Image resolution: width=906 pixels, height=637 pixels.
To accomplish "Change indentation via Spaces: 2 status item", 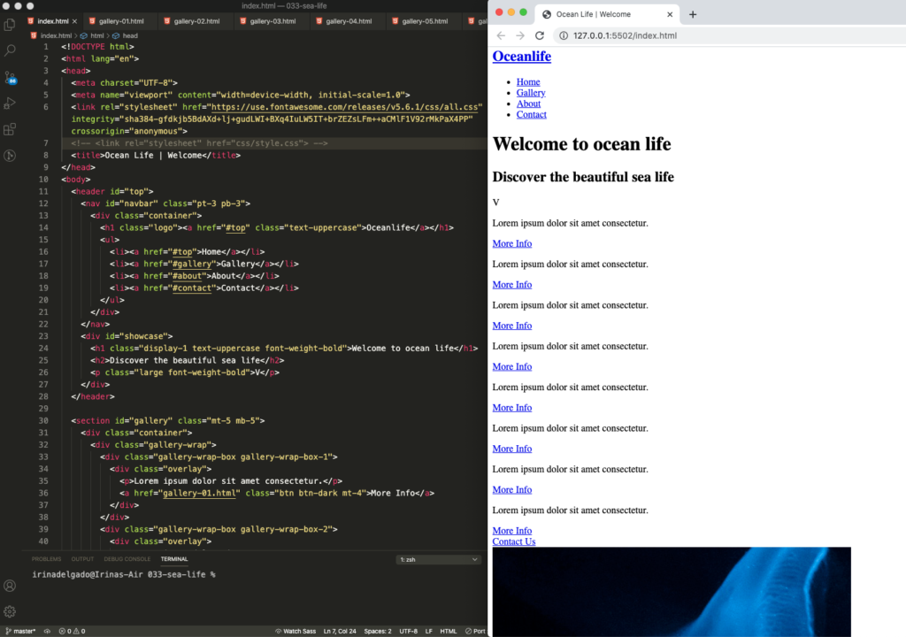I will (x=377, y=631).
